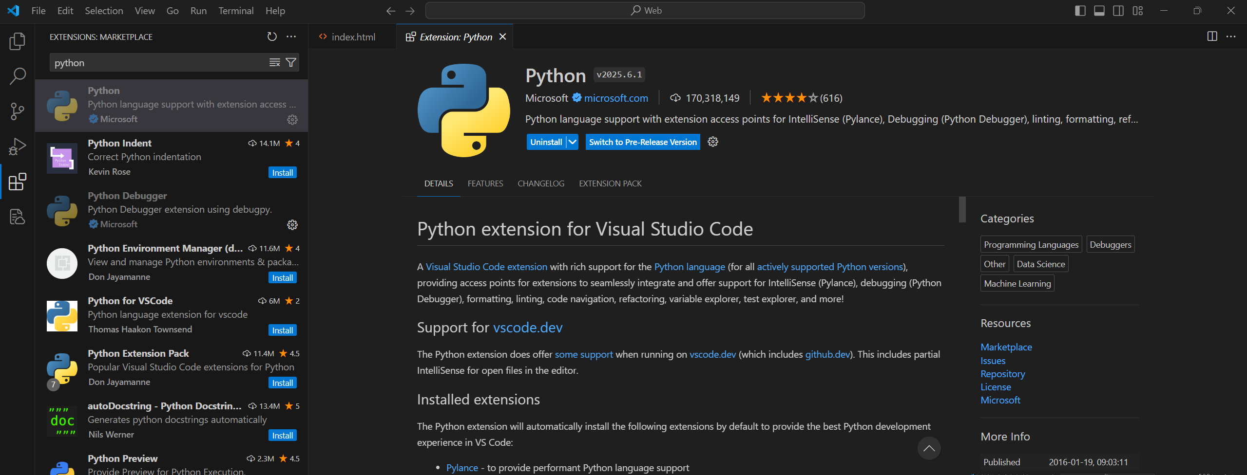The height and width of the screenshot is (475, 1247).
Task: Toggle the Primary Side Bar visibility
Action: [x=1079, y=10]
